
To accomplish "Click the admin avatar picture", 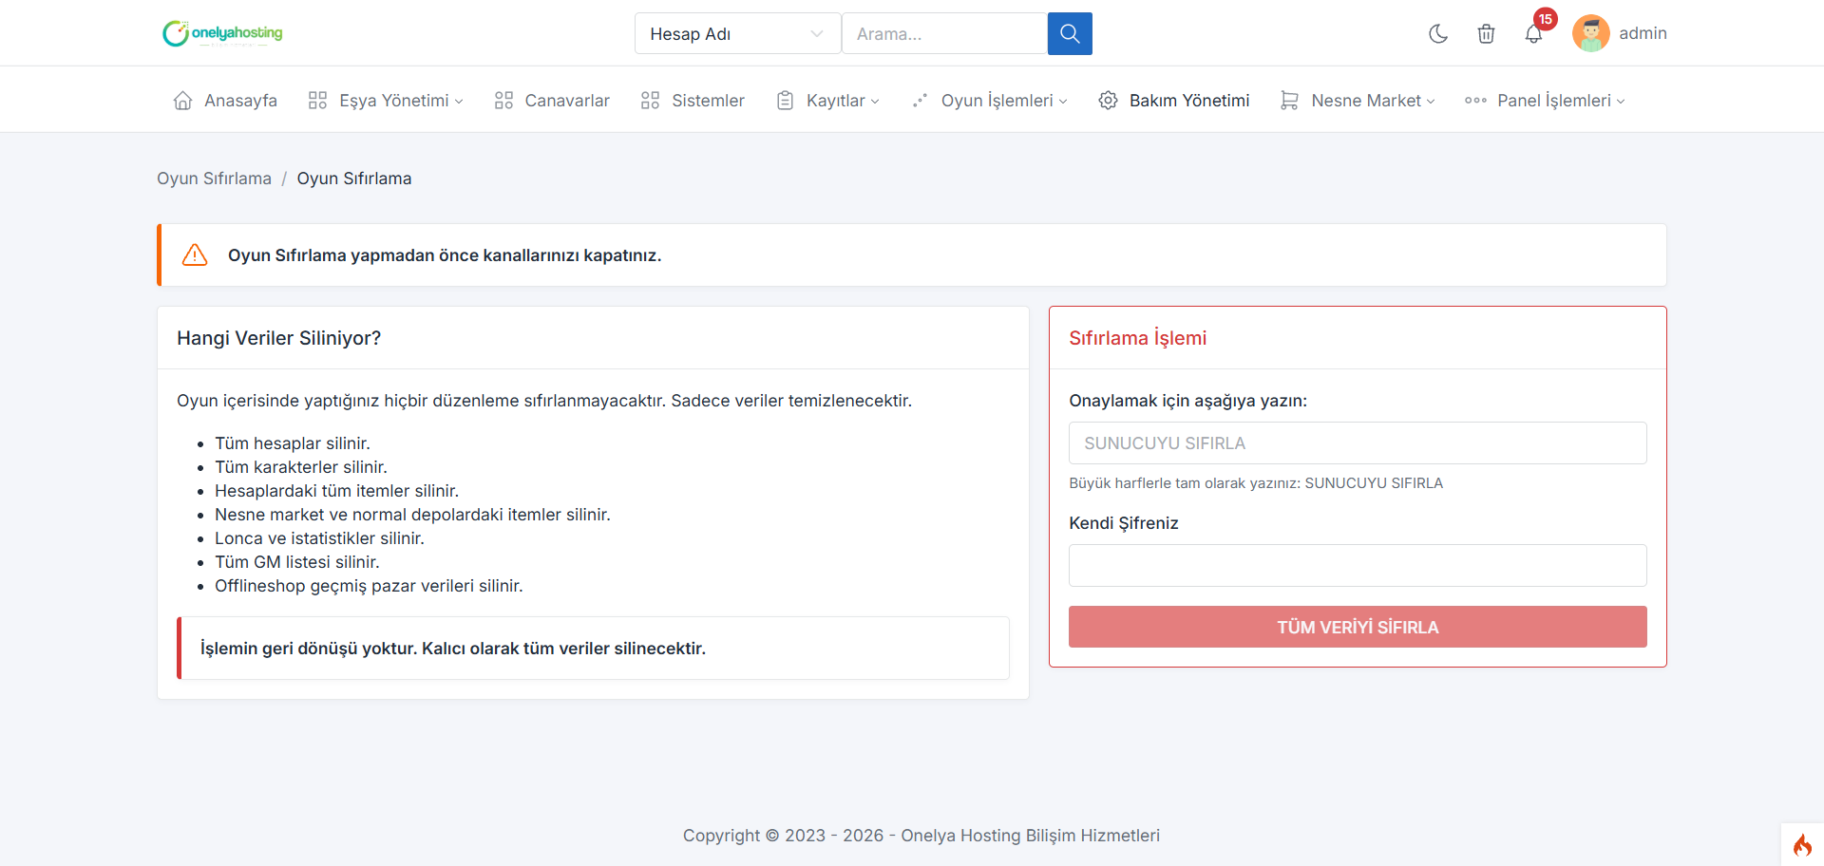I will (1591, 33).
